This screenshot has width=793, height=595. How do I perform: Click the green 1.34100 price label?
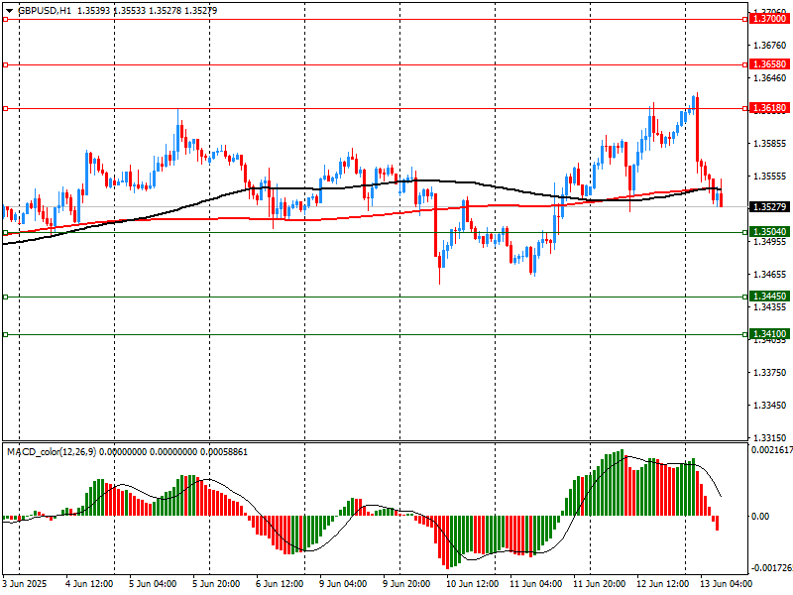tap(769, 335)
